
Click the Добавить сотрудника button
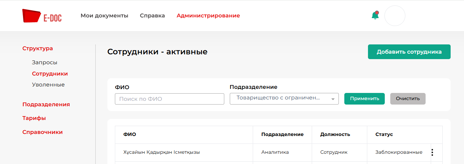point(409,52)
